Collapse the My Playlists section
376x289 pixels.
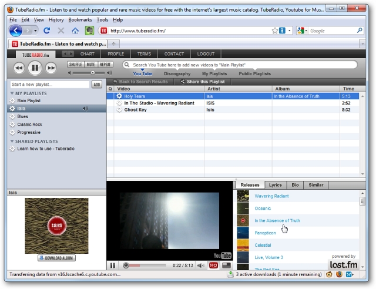pyautogui.click(x=11, y=93)
